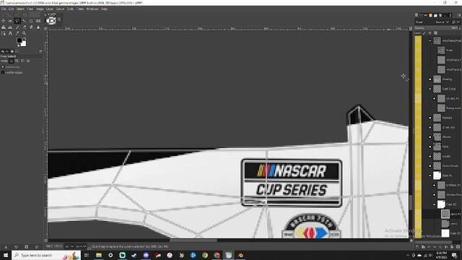Open the tool options tab menu
Image resolution: width=462 pixels, height=260 pixels.
(40, 51)
